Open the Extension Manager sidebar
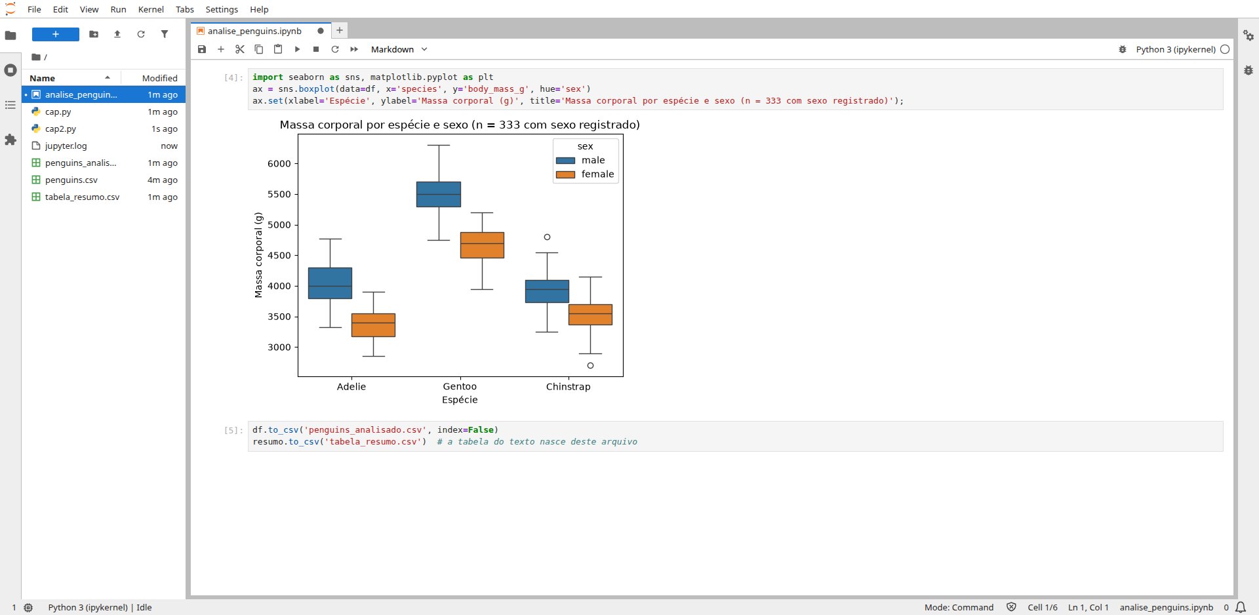1259x615 pixels. [x=10, y=140]
